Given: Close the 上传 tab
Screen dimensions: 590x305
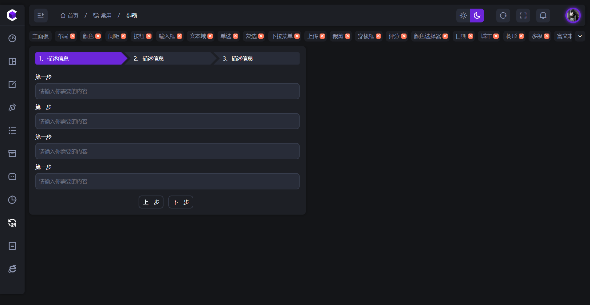Looking at the screenshot, I should (x=322, y=36).
